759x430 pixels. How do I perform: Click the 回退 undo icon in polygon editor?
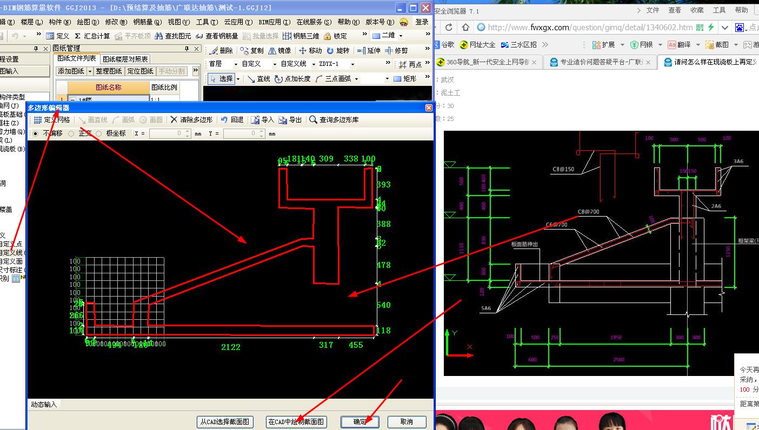click(232, 120)
